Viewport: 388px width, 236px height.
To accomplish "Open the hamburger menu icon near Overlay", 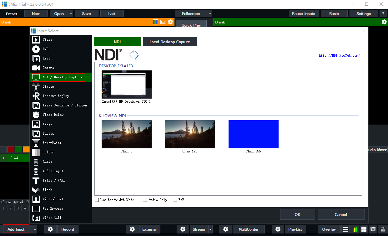I will [x=345, y=229].
